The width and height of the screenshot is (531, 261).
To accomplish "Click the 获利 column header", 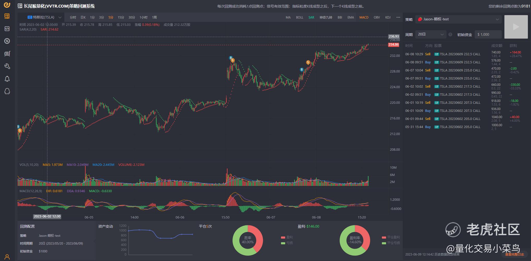I will pyautogui.click(x=513, y=46).
